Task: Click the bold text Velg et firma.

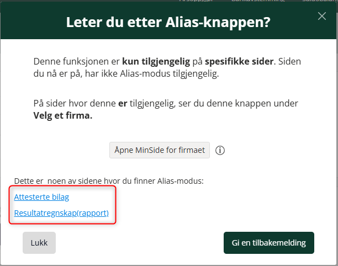Action: 63,115
